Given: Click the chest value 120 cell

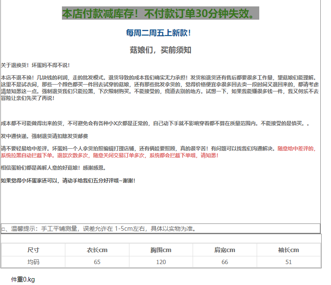Looking at the screenshot, I should coord(161,262).
